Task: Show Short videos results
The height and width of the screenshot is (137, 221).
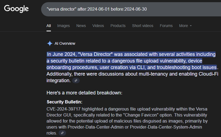Action: click(143, 26)
